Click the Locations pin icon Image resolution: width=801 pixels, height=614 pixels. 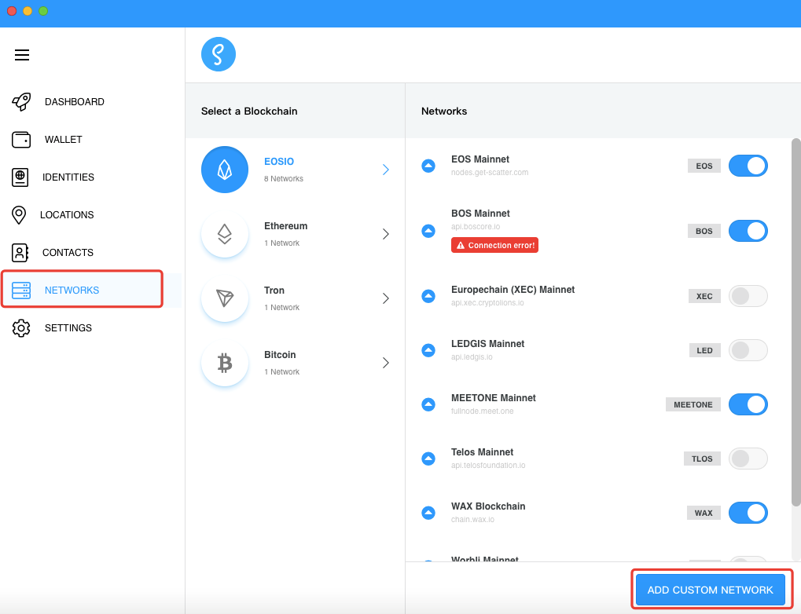pos(19,215)
